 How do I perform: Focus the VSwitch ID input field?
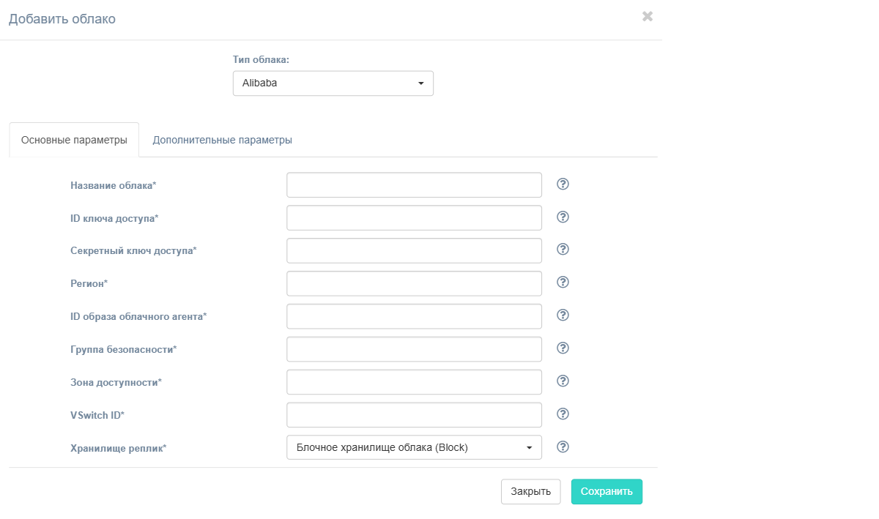pos(413,415)
